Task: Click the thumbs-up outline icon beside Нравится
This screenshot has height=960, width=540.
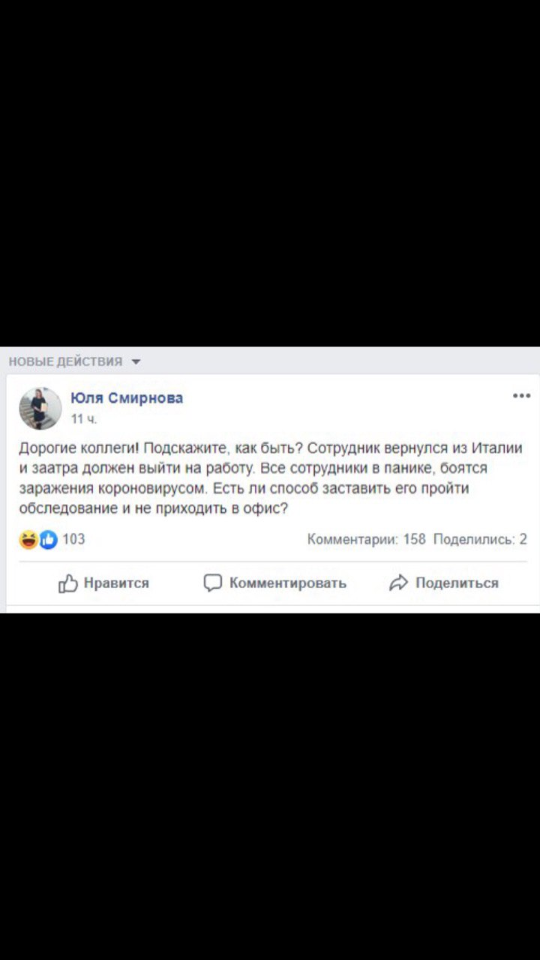Action: tap(68, 583)
